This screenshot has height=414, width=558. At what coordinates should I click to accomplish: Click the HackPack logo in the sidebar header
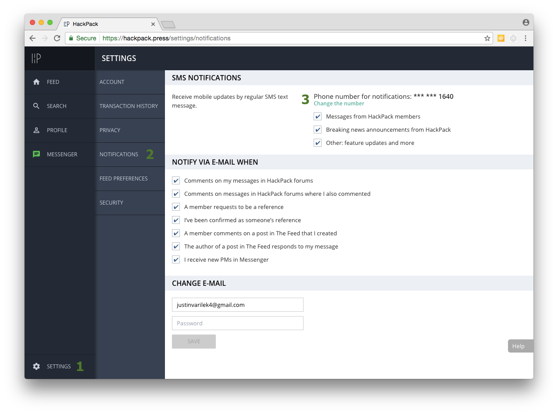36,58
